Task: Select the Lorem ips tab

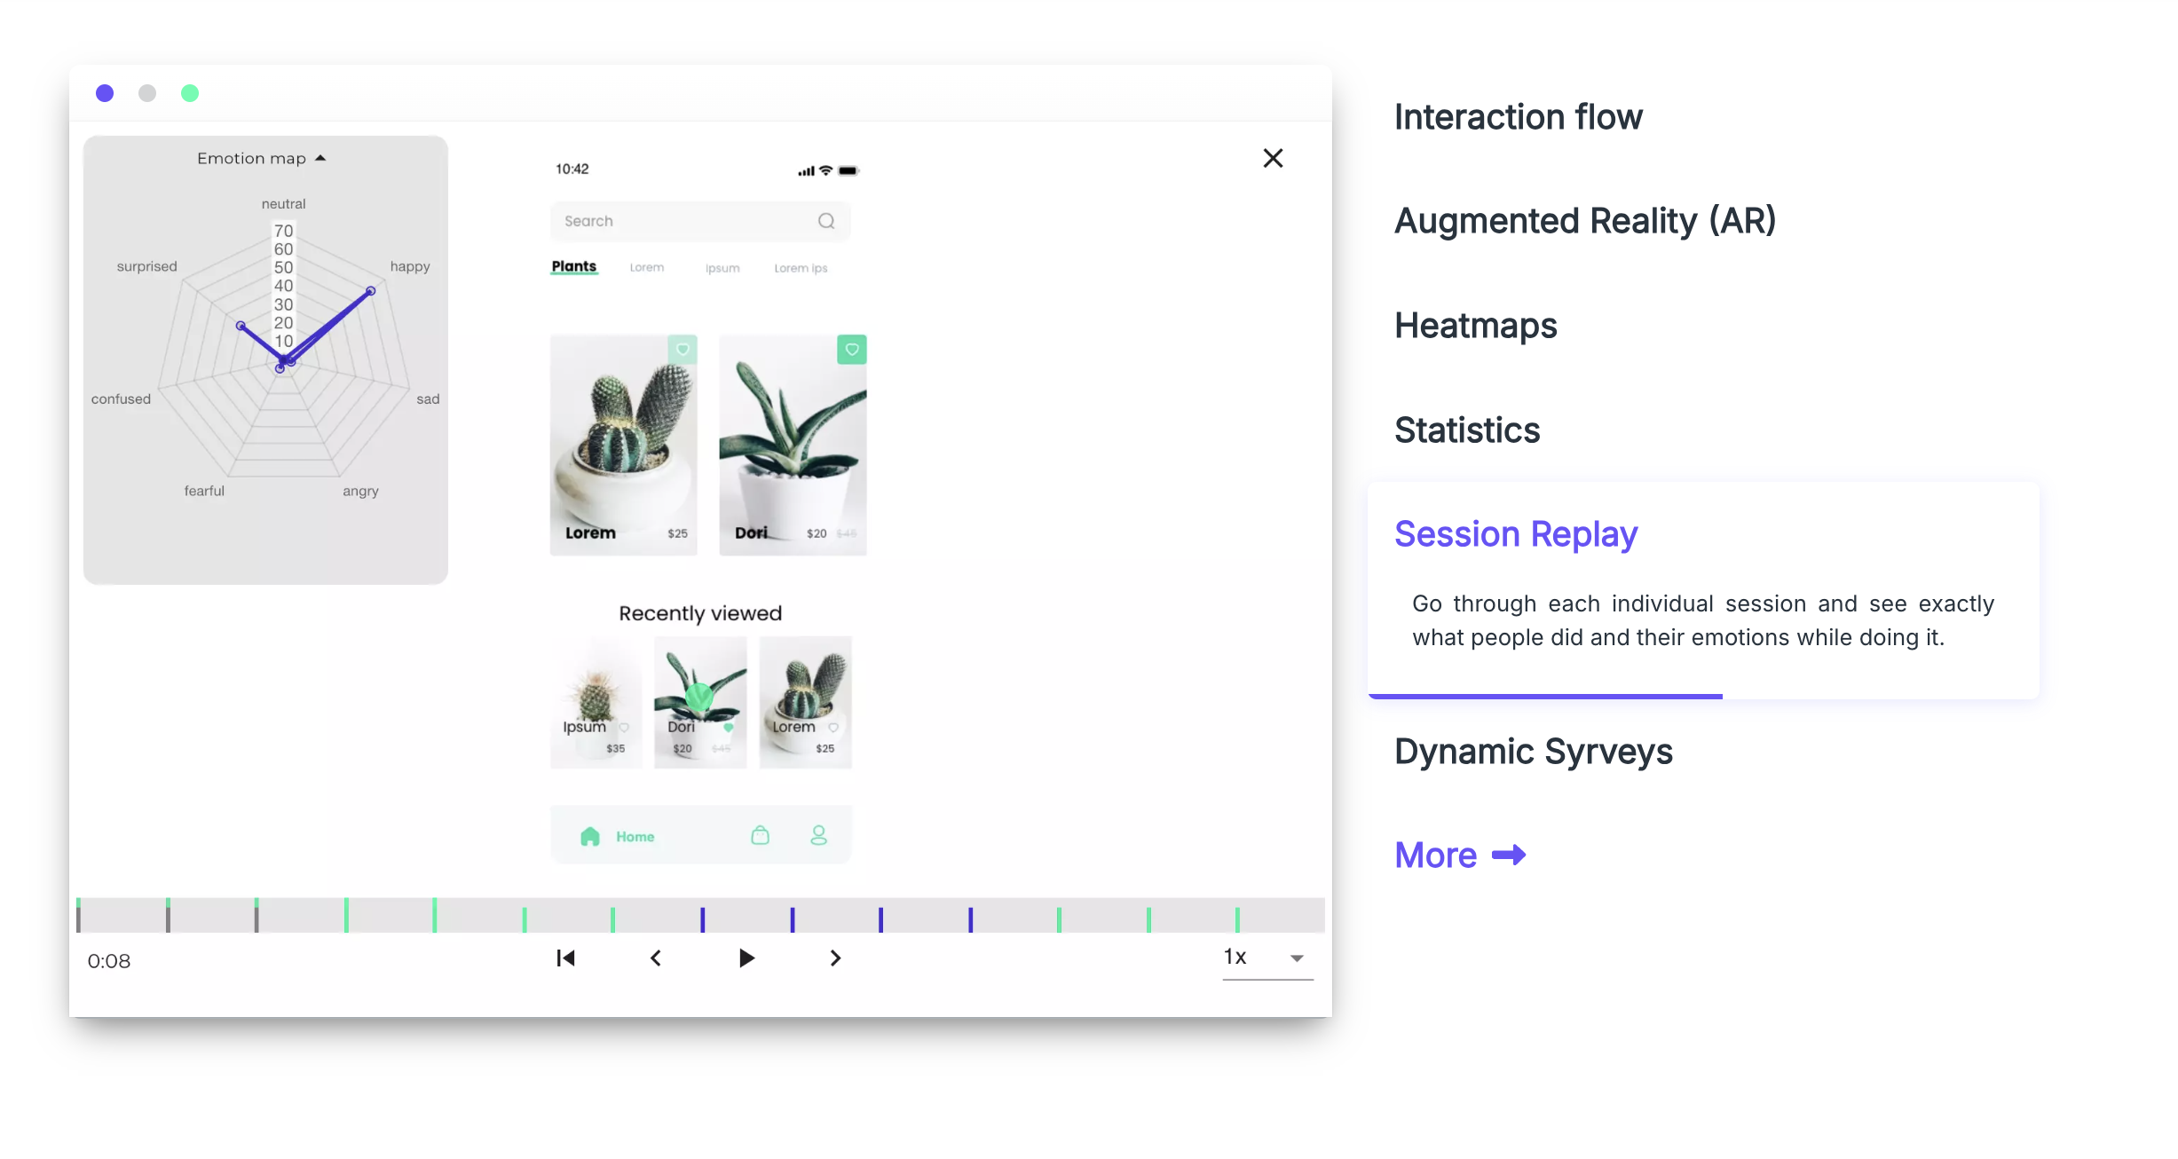Action: (801, 268)
